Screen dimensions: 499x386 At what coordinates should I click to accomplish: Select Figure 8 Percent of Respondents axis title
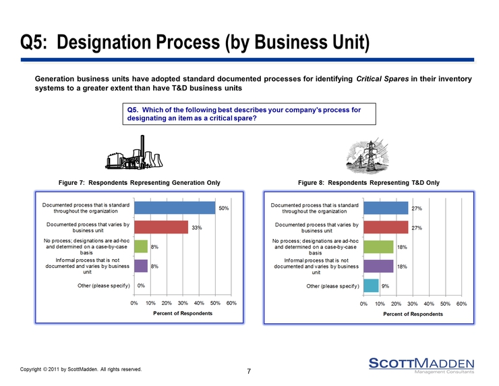tap(411, 314)
